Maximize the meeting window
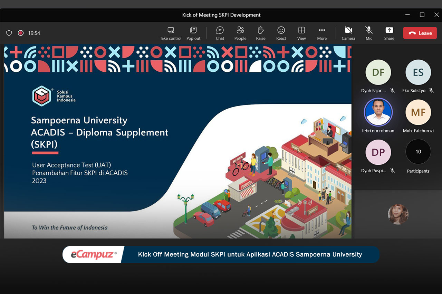 (x=422, y=15)
